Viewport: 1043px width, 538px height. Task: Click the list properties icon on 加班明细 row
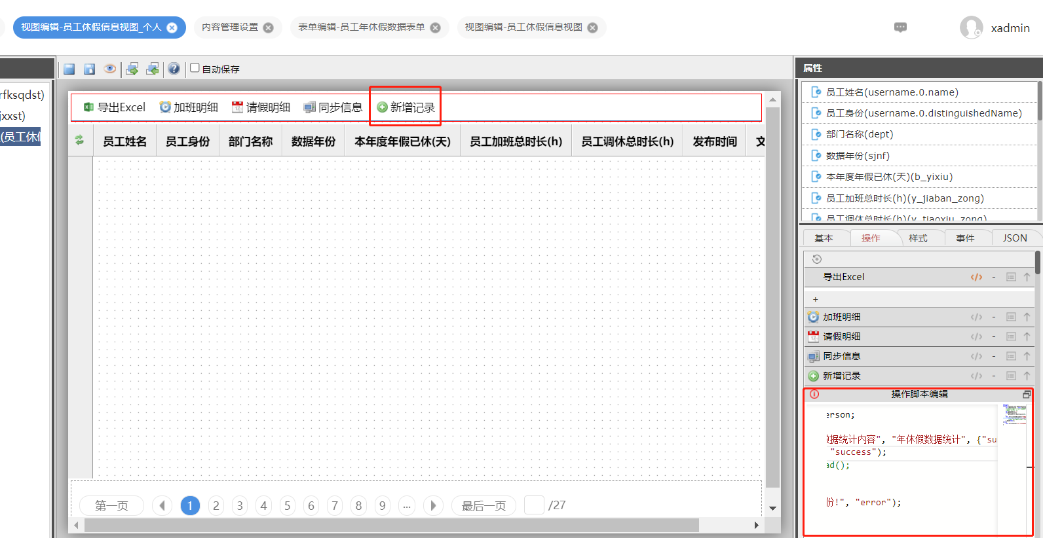[x=1011, y=317]
